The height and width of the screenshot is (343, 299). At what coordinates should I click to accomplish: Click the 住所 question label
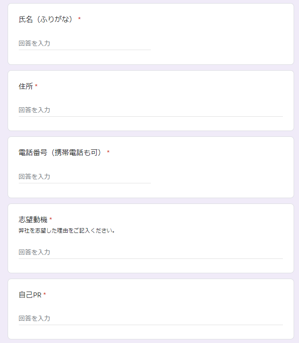point(26,86)
